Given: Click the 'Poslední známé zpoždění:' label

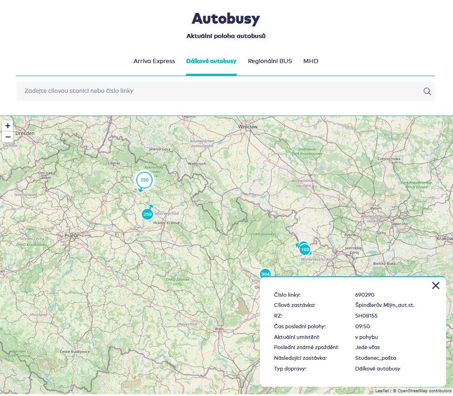Looking at the screenshot, I should pyautogui.click(x=306, y=348).
